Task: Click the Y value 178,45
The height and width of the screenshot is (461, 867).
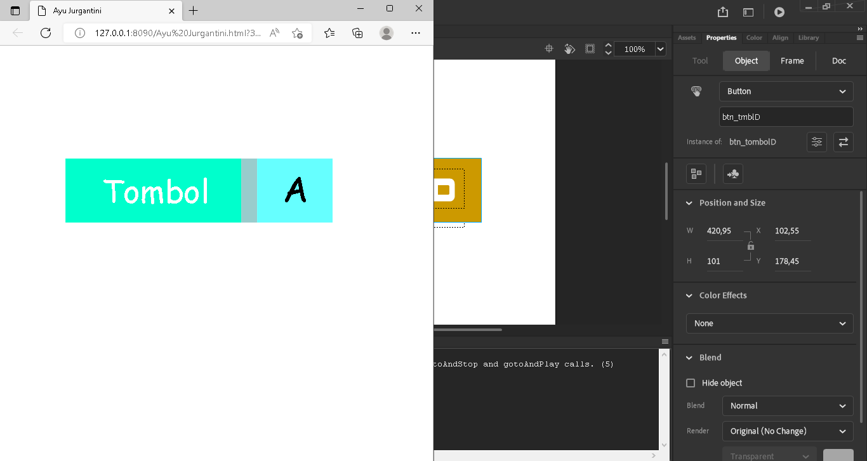Action: 792,261
